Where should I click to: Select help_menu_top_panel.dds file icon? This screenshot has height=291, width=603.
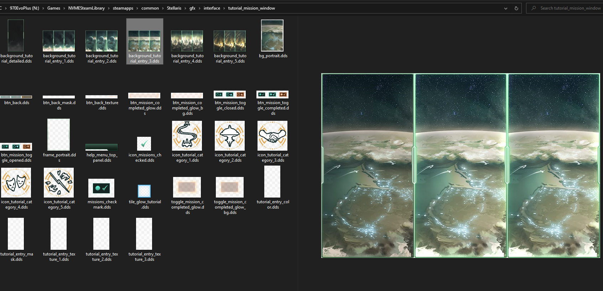pos(102,147)
